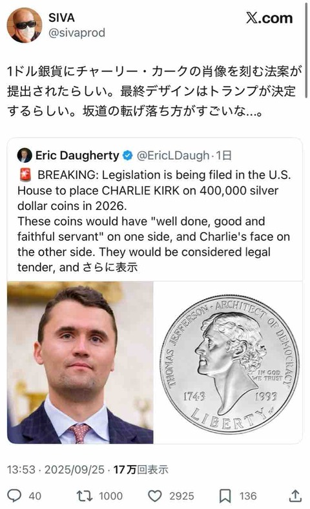Click Eric Daugherty's blue verified badge

coord(128,156)
